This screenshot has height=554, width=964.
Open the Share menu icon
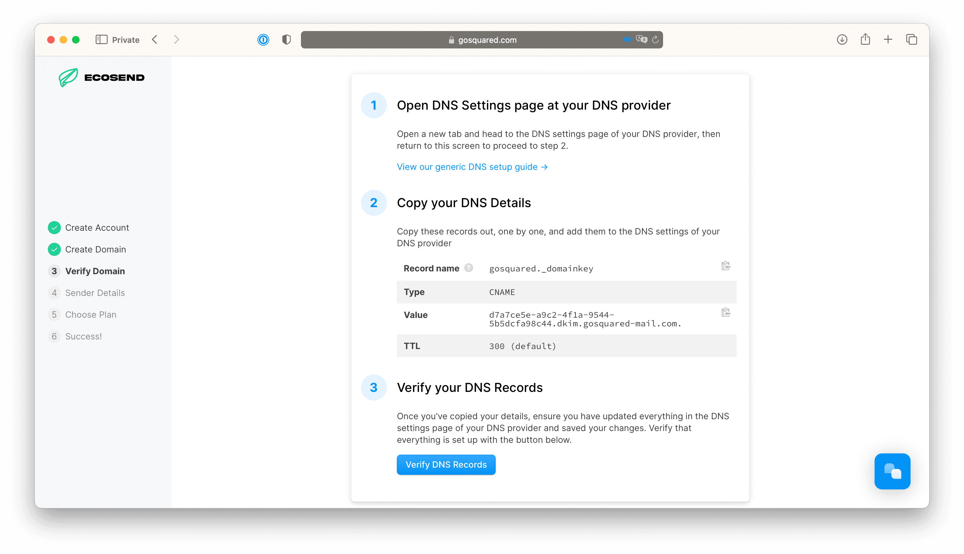pyautogui.click(x=865, y=39)
